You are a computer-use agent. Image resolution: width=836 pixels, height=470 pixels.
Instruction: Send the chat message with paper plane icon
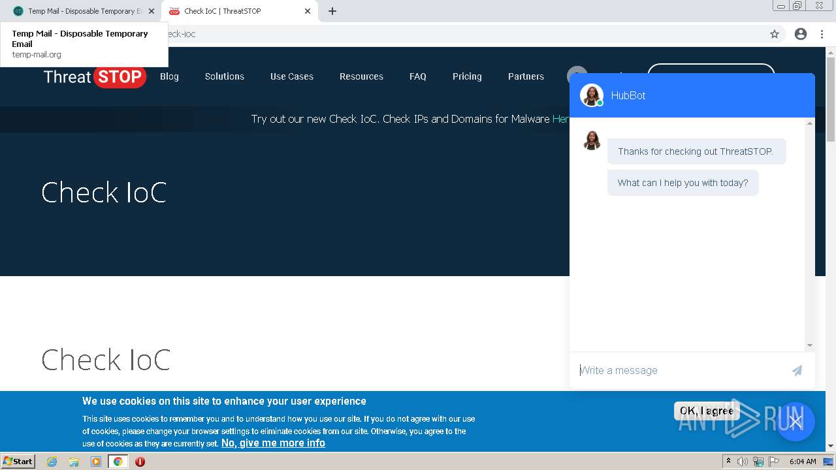click(x=797, y=370)
